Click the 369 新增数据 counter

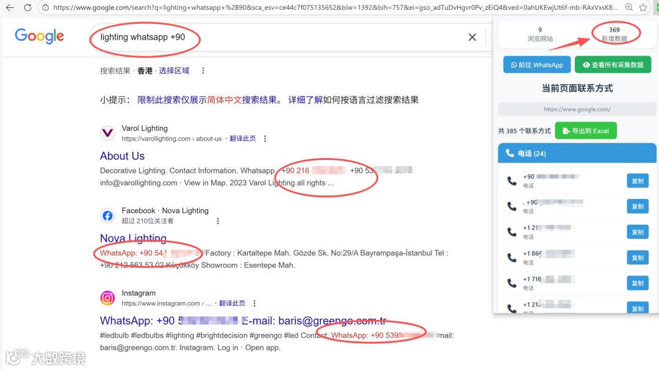coord(614,34)
